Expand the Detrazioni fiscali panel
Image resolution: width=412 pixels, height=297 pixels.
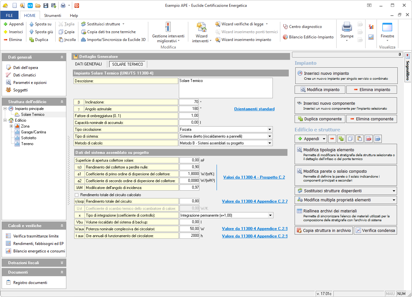click(x=62, y=263)
